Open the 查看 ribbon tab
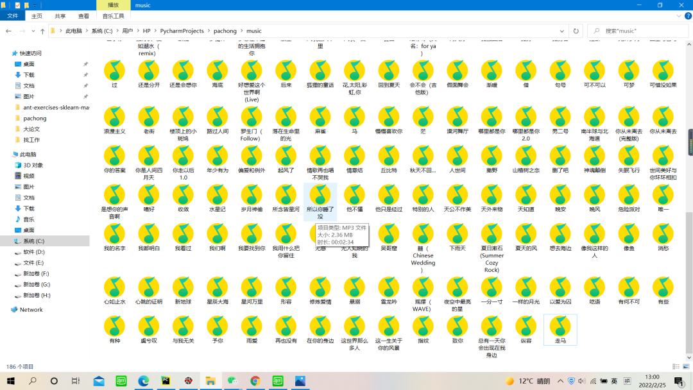This screenshot has width=693, height=390. pos(83,16)
